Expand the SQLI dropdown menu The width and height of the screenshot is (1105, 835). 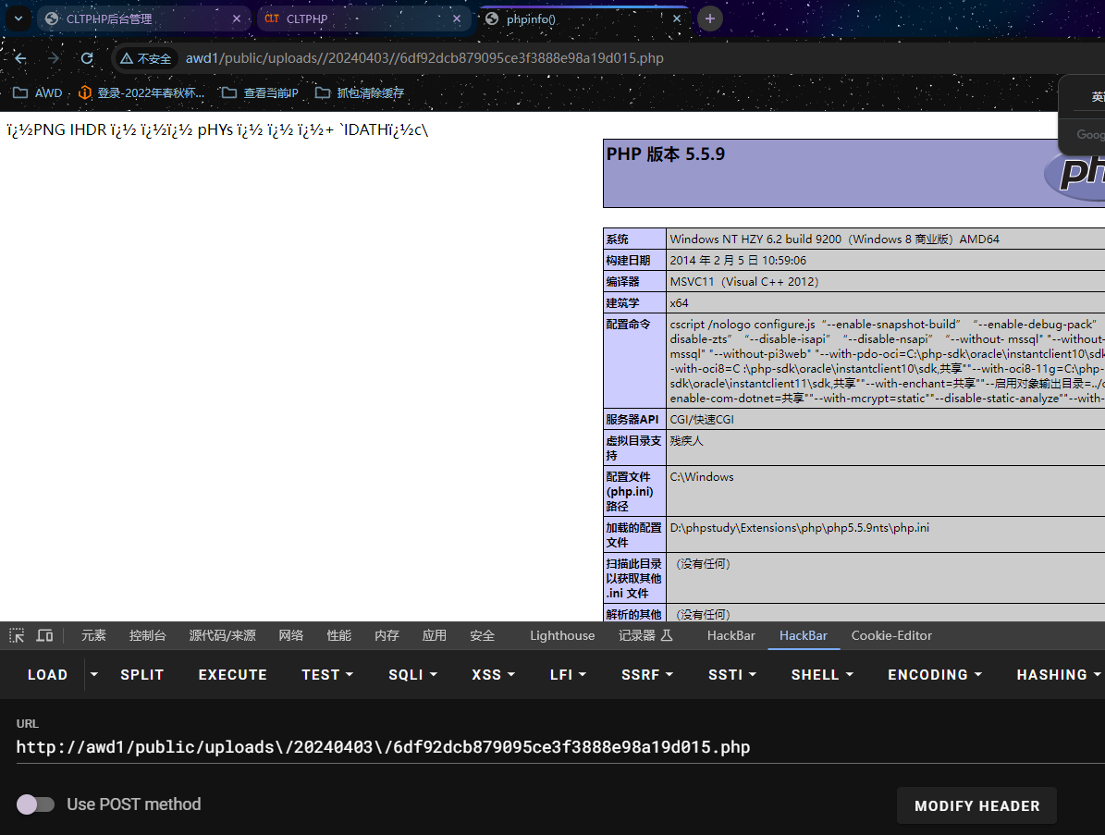click(413, 675)
